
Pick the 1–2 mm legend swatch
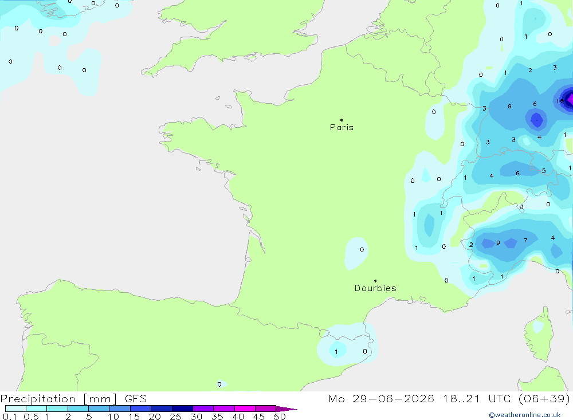pos(57,409)
